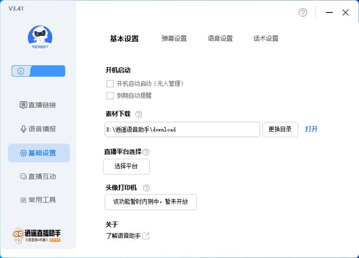This screenshot has height=258, width=359.
Task: Enable 开机自动启动 checkbox
Action: tap(110, 83)
